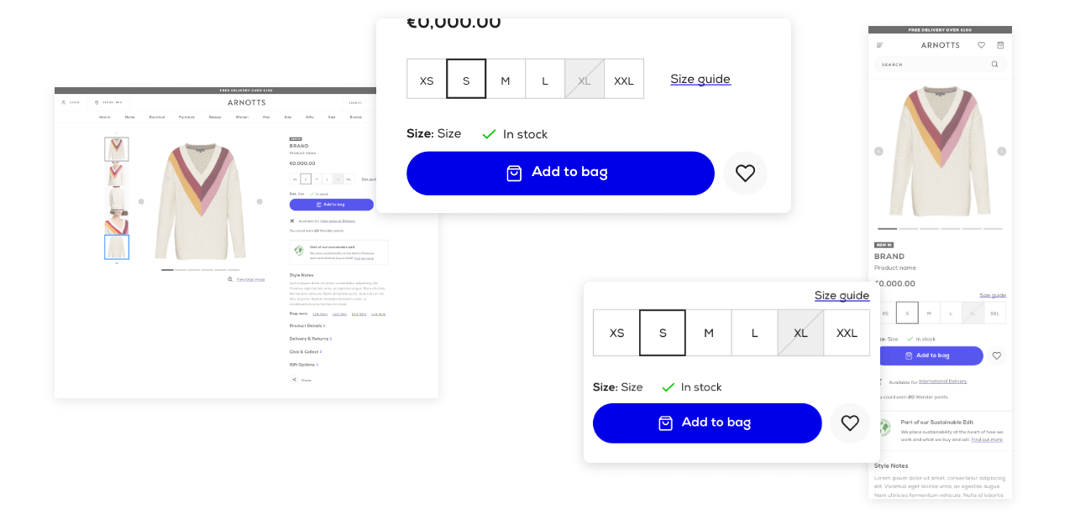Click the heart icon beside the large Add to bag button
The height and width of the screenshot is (524, 1075).
(745, 173)
